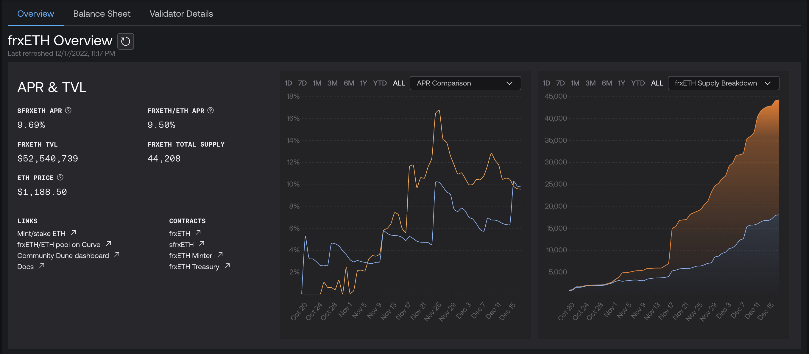
Task: Switch to the Overview tab
Action: [35, 13]
